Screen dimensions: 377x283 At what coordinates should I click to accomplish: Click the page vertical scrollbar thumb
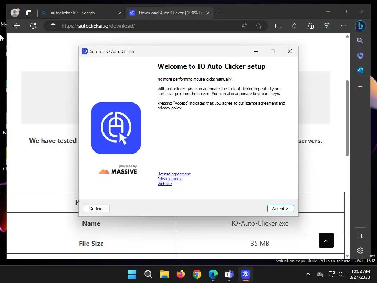coord(347,118)
